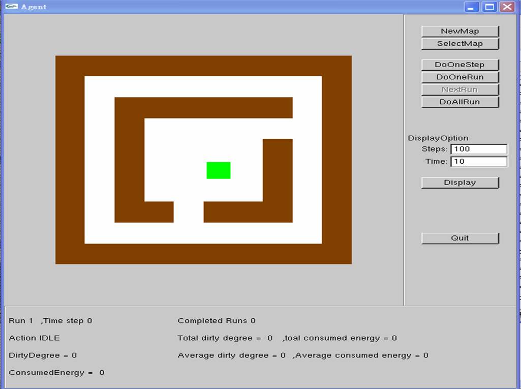The image size is (521, 389).
Task: Select the green agent square on the map
Action: pos(218,170)
